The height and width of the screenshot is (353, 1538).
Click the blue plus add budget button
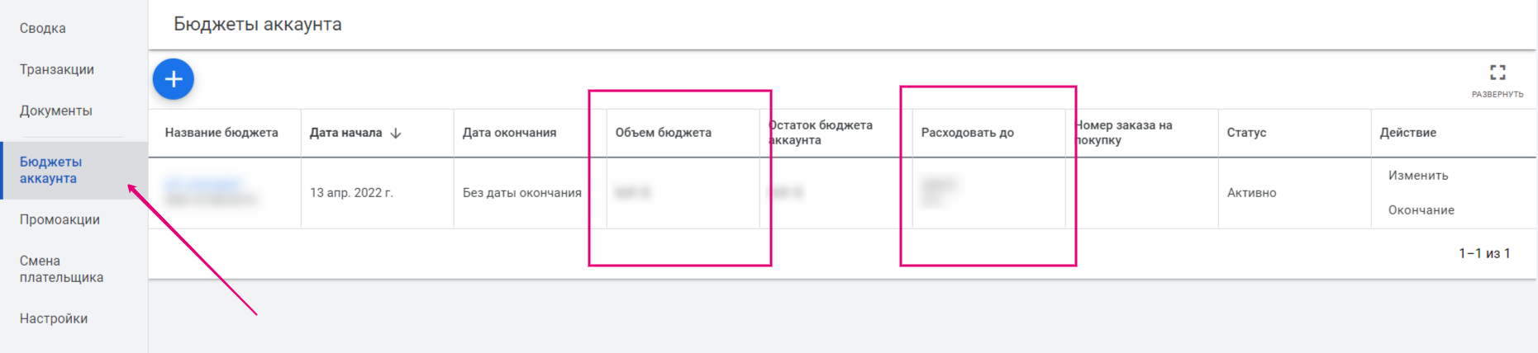coord(174,79)
